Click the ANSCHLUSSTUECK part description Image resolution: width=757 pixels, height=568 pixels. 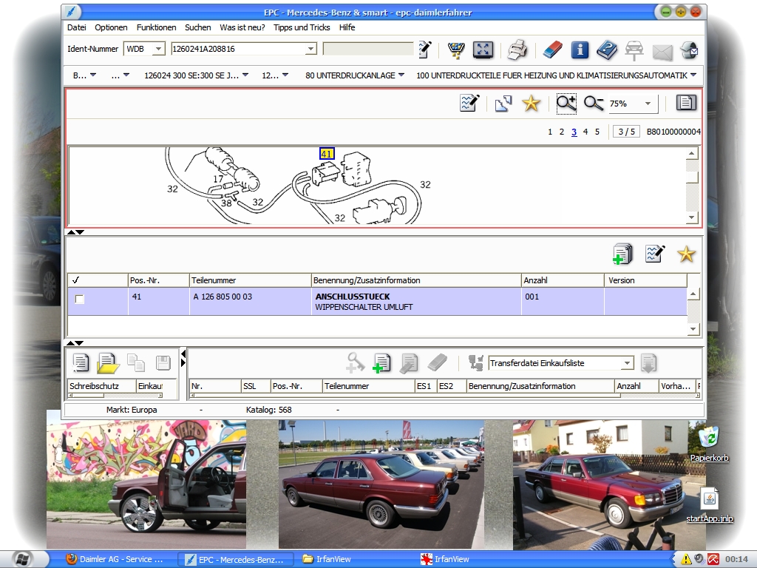(x=353, y=297)
